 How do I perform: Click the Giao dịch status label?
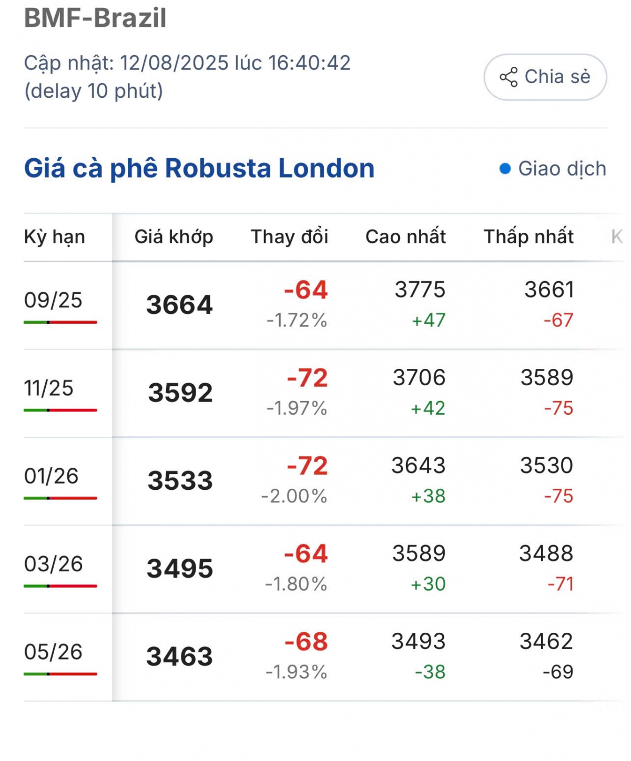pos(562,169)
